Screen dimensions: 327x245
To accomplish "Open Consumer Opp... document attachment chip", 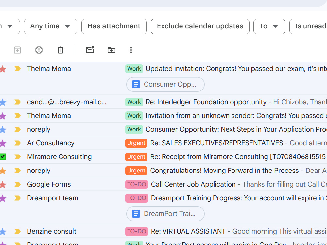I will tap(165, 84).
